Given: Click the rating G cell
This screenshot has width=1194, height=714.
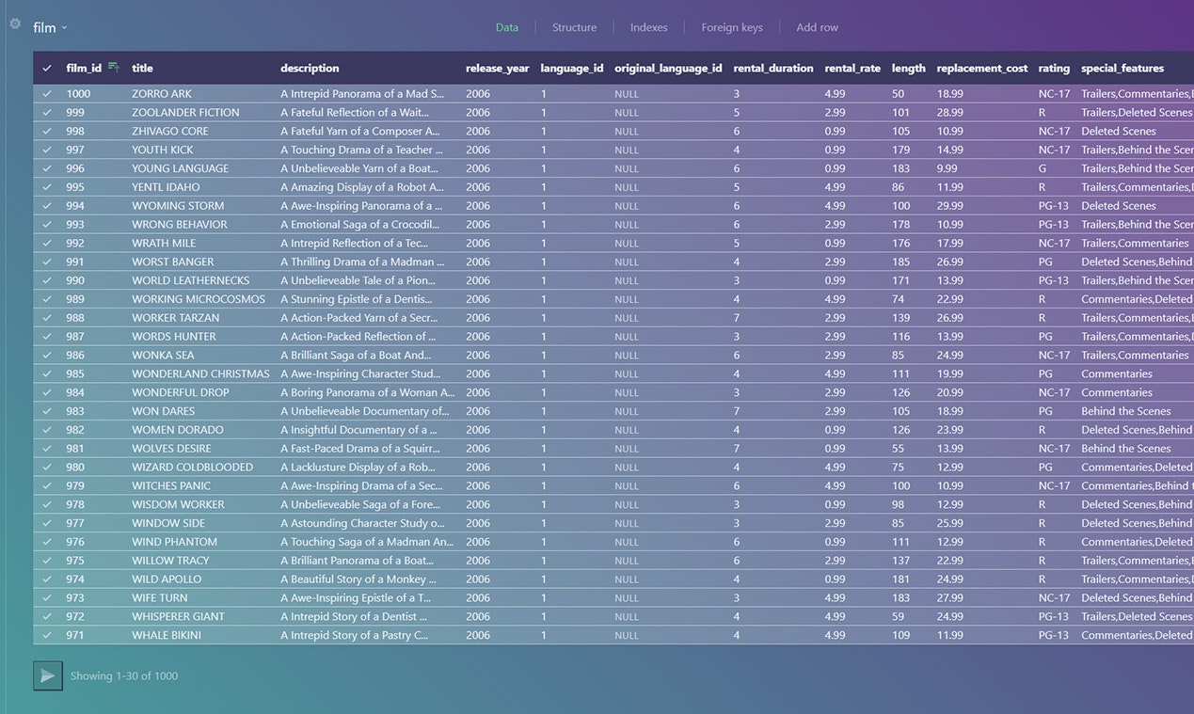Looking at the screenshot, I should click(1043, 168).
